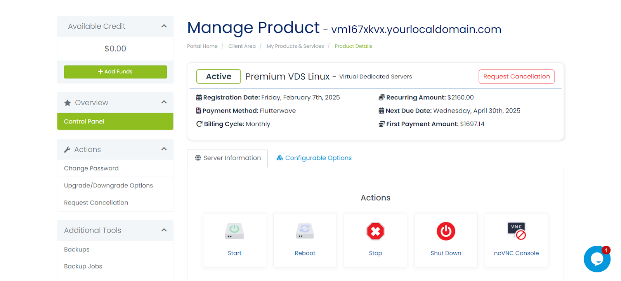Click the red Shut Down power icon
Screen dimensions: 621x281
point(446,231)
